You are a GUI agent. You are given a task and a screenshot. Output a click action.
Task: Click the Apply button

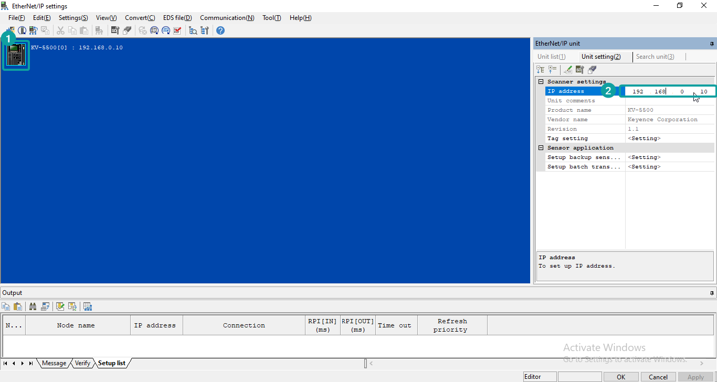pyautogui.click(x=695, y=377)
